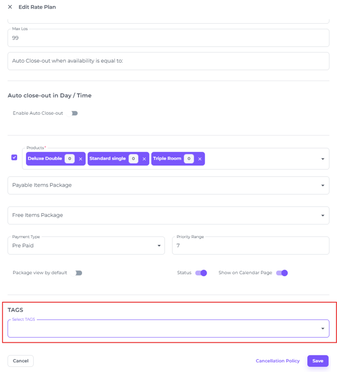Click the Deluxe Double quantity badge
This screenshot has height=372, width=337.
[70, 159]
